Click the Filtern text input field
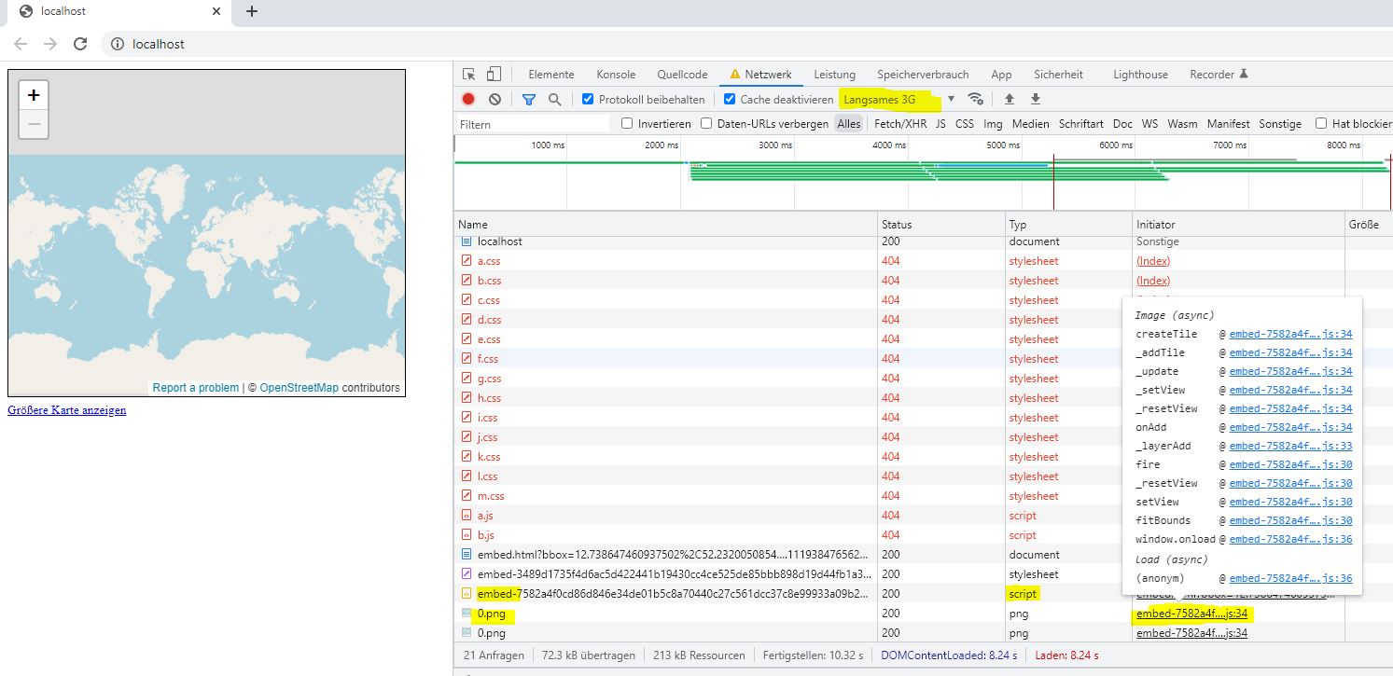This screenshot has height=676, width=1393. coord(532,124)
